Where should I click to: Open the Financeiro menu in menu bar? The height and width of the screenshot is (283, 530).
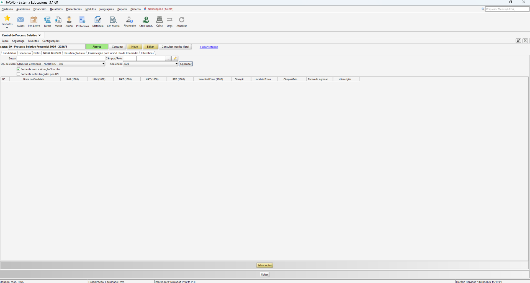click(x=40, y=9)
